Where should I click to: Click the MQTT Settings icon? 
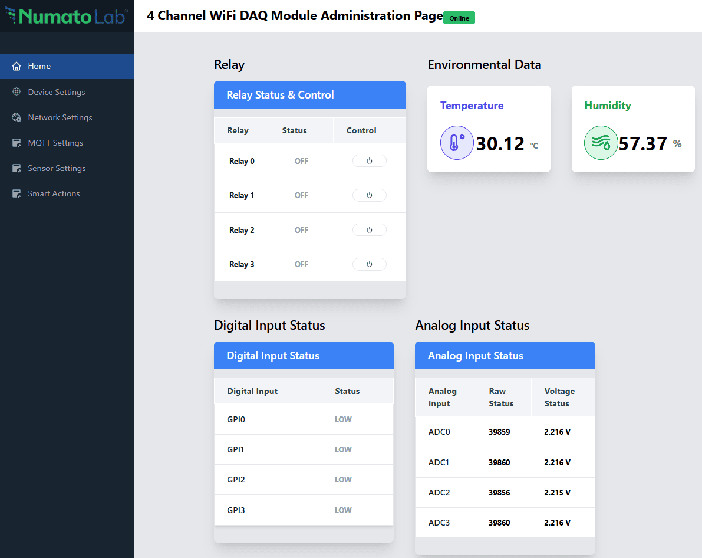pos(17,143)
